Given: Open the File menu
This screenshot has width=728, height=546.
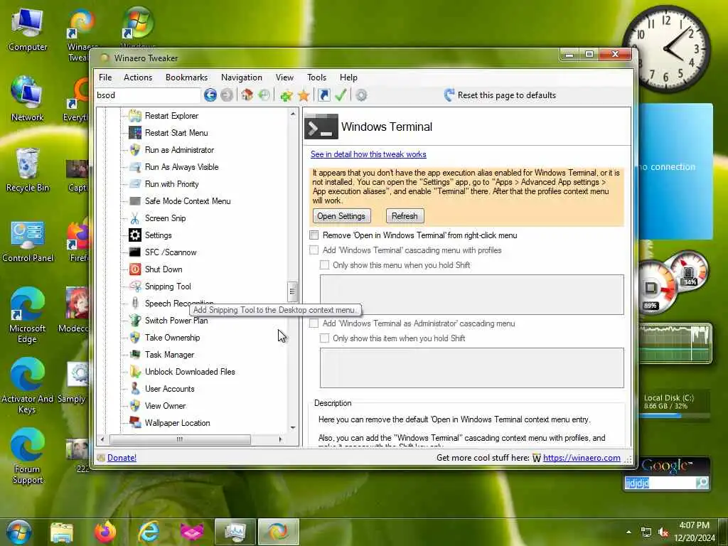Looking at the screenshot, I should pos(105,77).
